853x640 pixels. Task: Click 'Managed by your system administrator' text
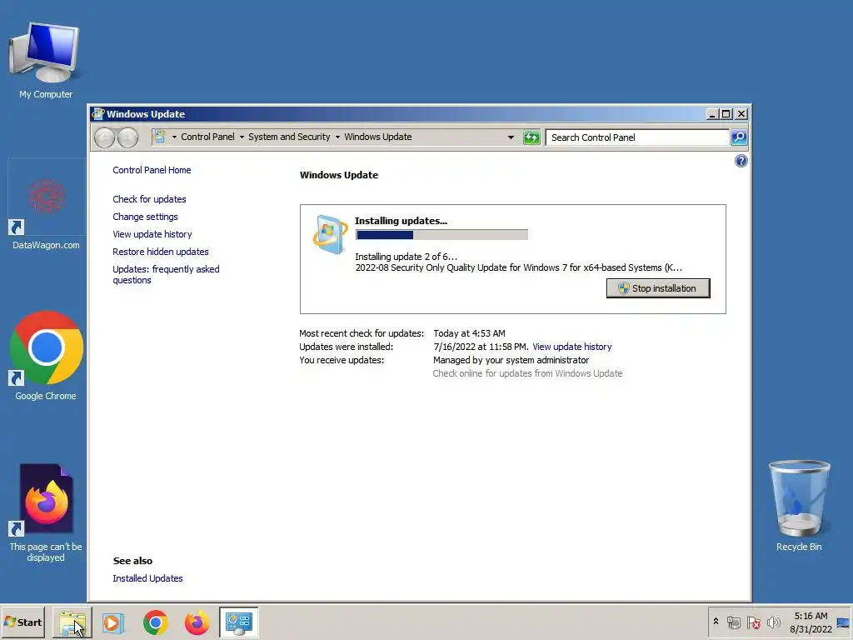click(511, 360)
